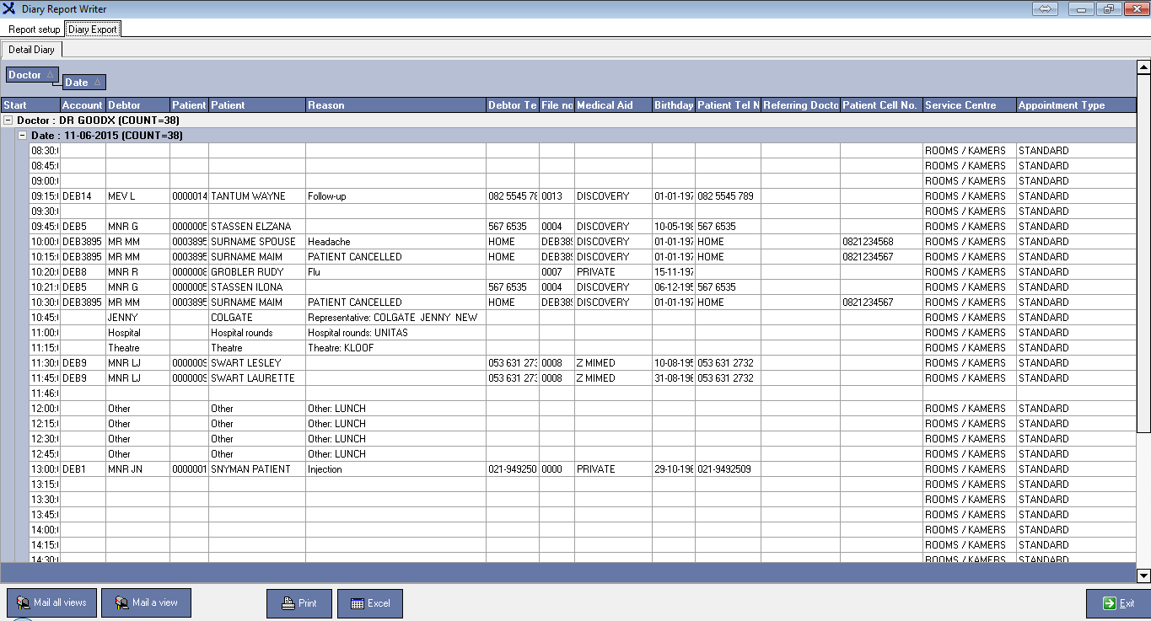The height and width of the screenshot is (621, 1151).
Task: Export the diary to Excel
Action: tap(370, 603)
